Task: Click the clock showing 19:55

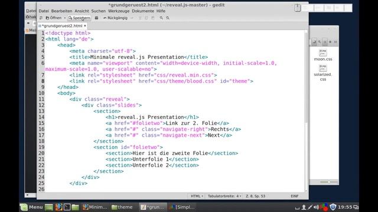Action: point(345,207)
